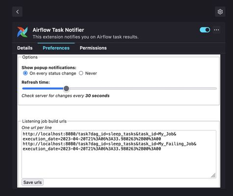
Task: Select the 'On every status change' radio button
Action: point(26,73)
